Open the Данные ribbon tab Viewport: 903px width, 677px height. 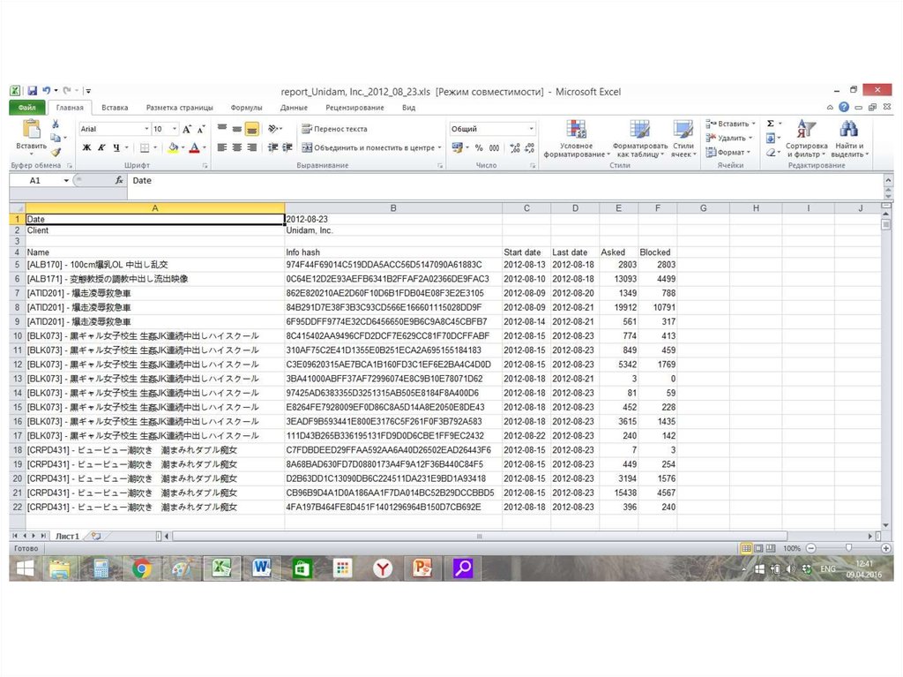click(294, 108)
